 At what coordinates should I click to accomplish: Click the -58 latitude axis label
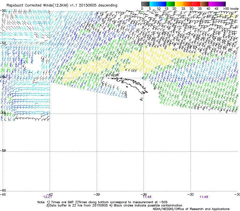[x=3, y=151]
